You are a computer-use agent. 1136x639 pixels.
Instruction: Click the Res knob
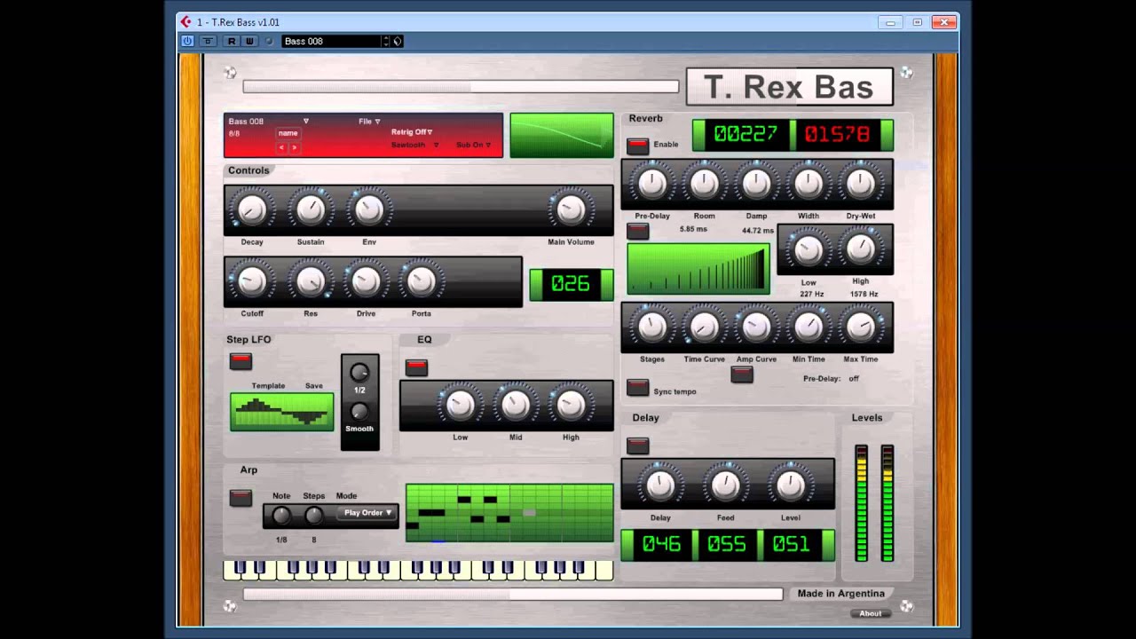[x=311, y=281]
